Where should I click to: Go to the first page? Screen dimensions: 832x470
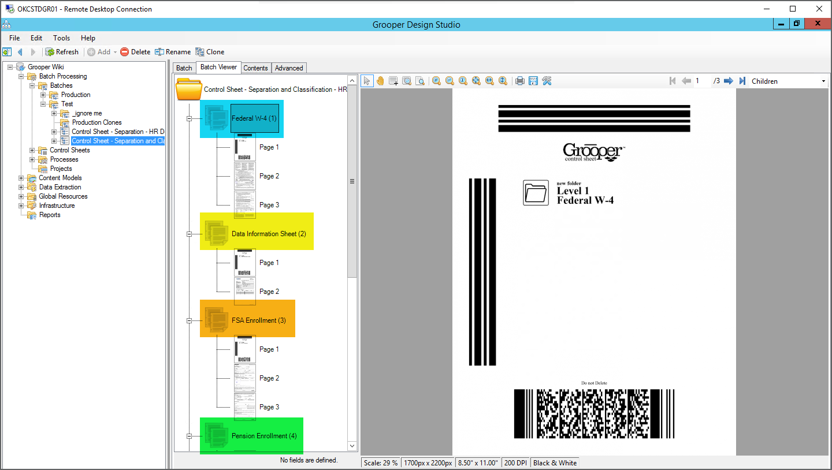point(673,81)
